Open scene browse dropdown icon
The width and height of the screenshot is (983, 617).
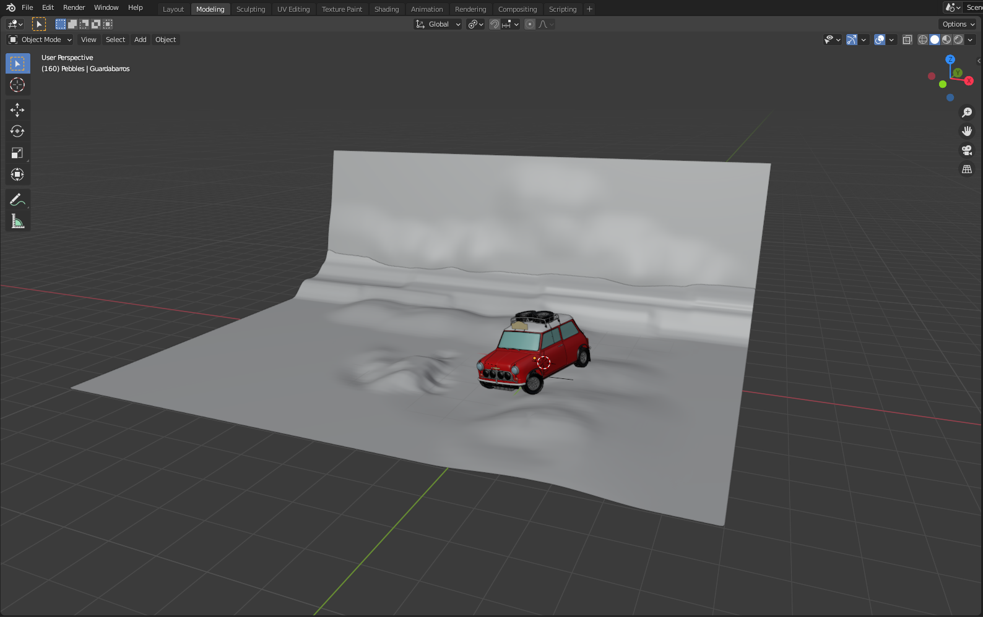click(953, 7)
